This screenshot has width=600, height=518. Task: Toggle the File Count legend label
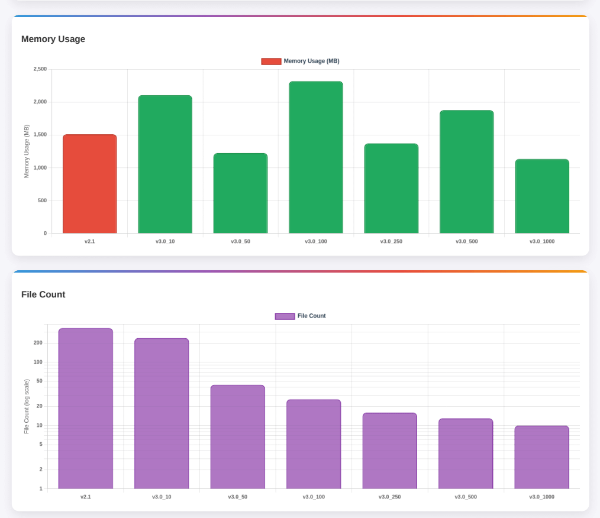[311, 316]
